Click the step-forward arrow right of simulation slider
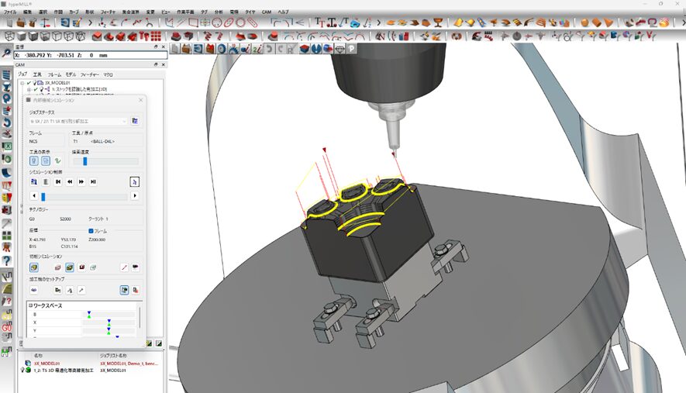 136,196
